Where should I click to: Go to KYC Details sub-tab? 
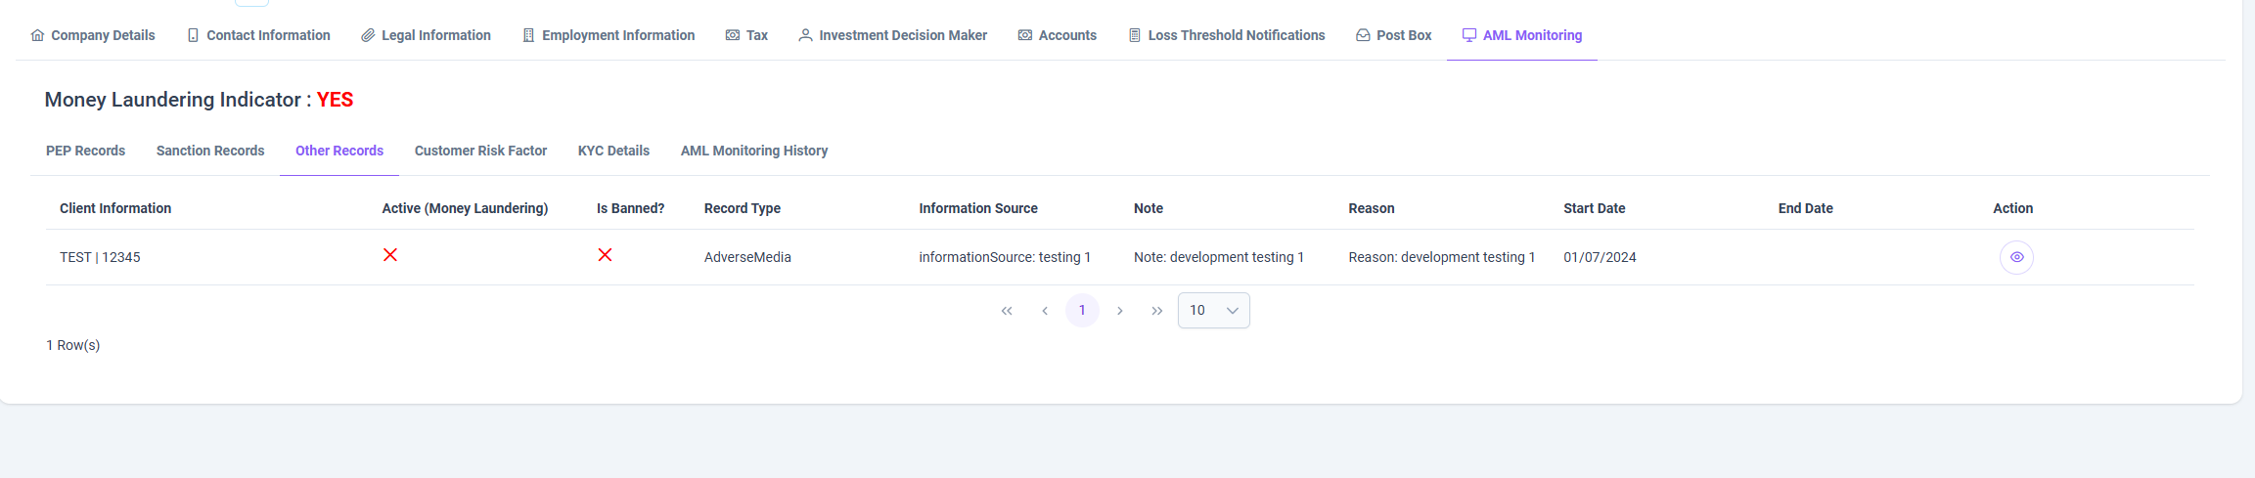point(613,151)
